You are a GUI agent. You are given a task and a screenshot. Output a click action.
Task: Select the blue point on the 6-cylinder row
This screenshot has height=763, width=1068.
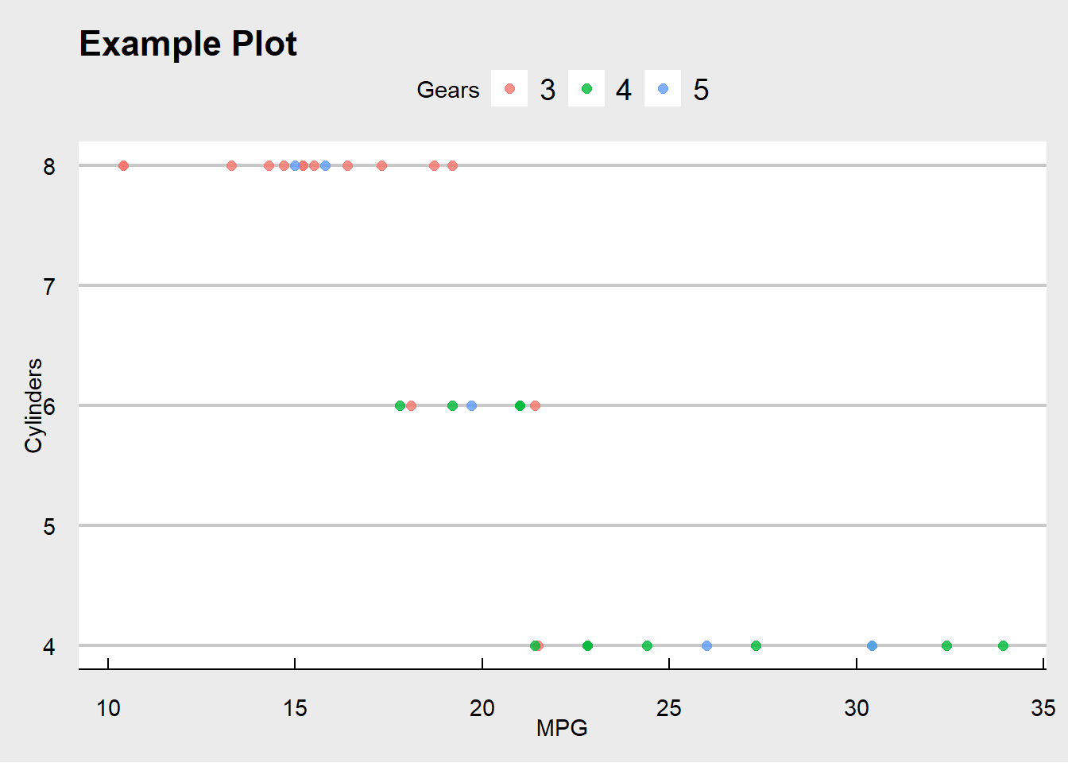click(471, 405)
